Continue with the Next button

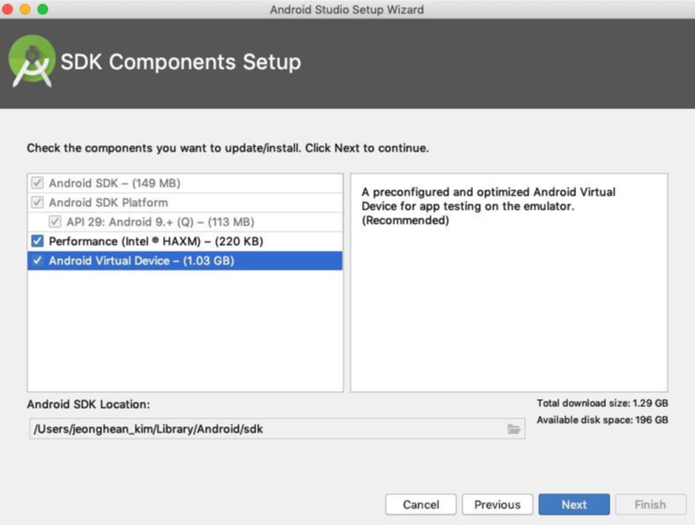click(x=574, y=505)
